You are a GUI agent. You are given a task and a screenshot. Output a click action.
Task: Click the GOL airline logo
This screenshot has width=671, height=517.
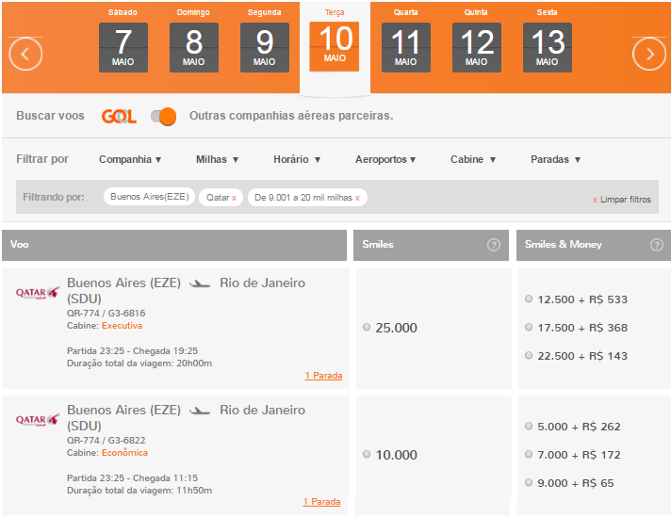[x=119, y=116]
